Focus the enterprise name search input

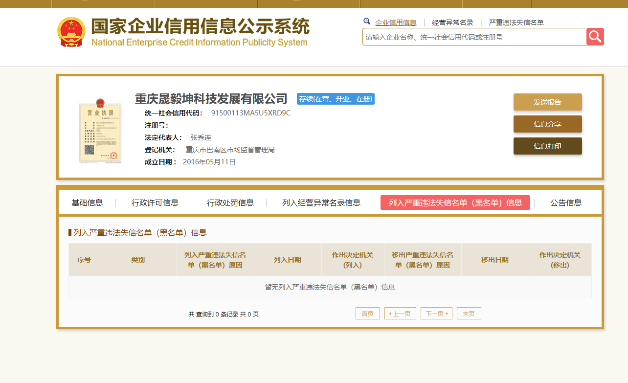pyautogui.click(x=474, y=37)
